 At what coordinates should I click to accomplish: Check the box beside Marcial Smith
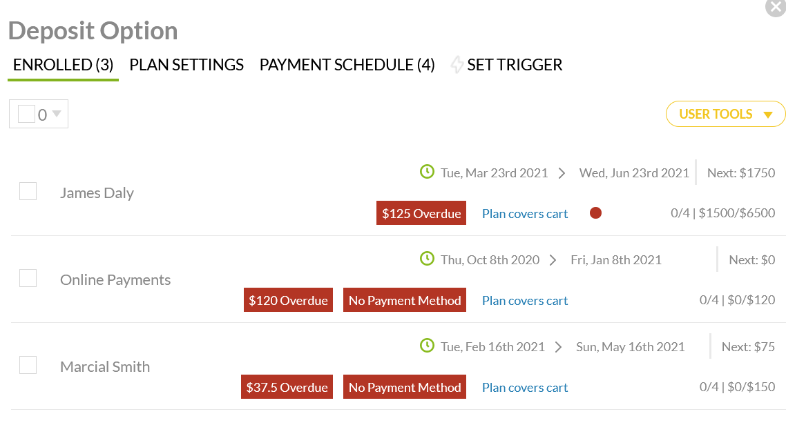(x=28, y=365)
